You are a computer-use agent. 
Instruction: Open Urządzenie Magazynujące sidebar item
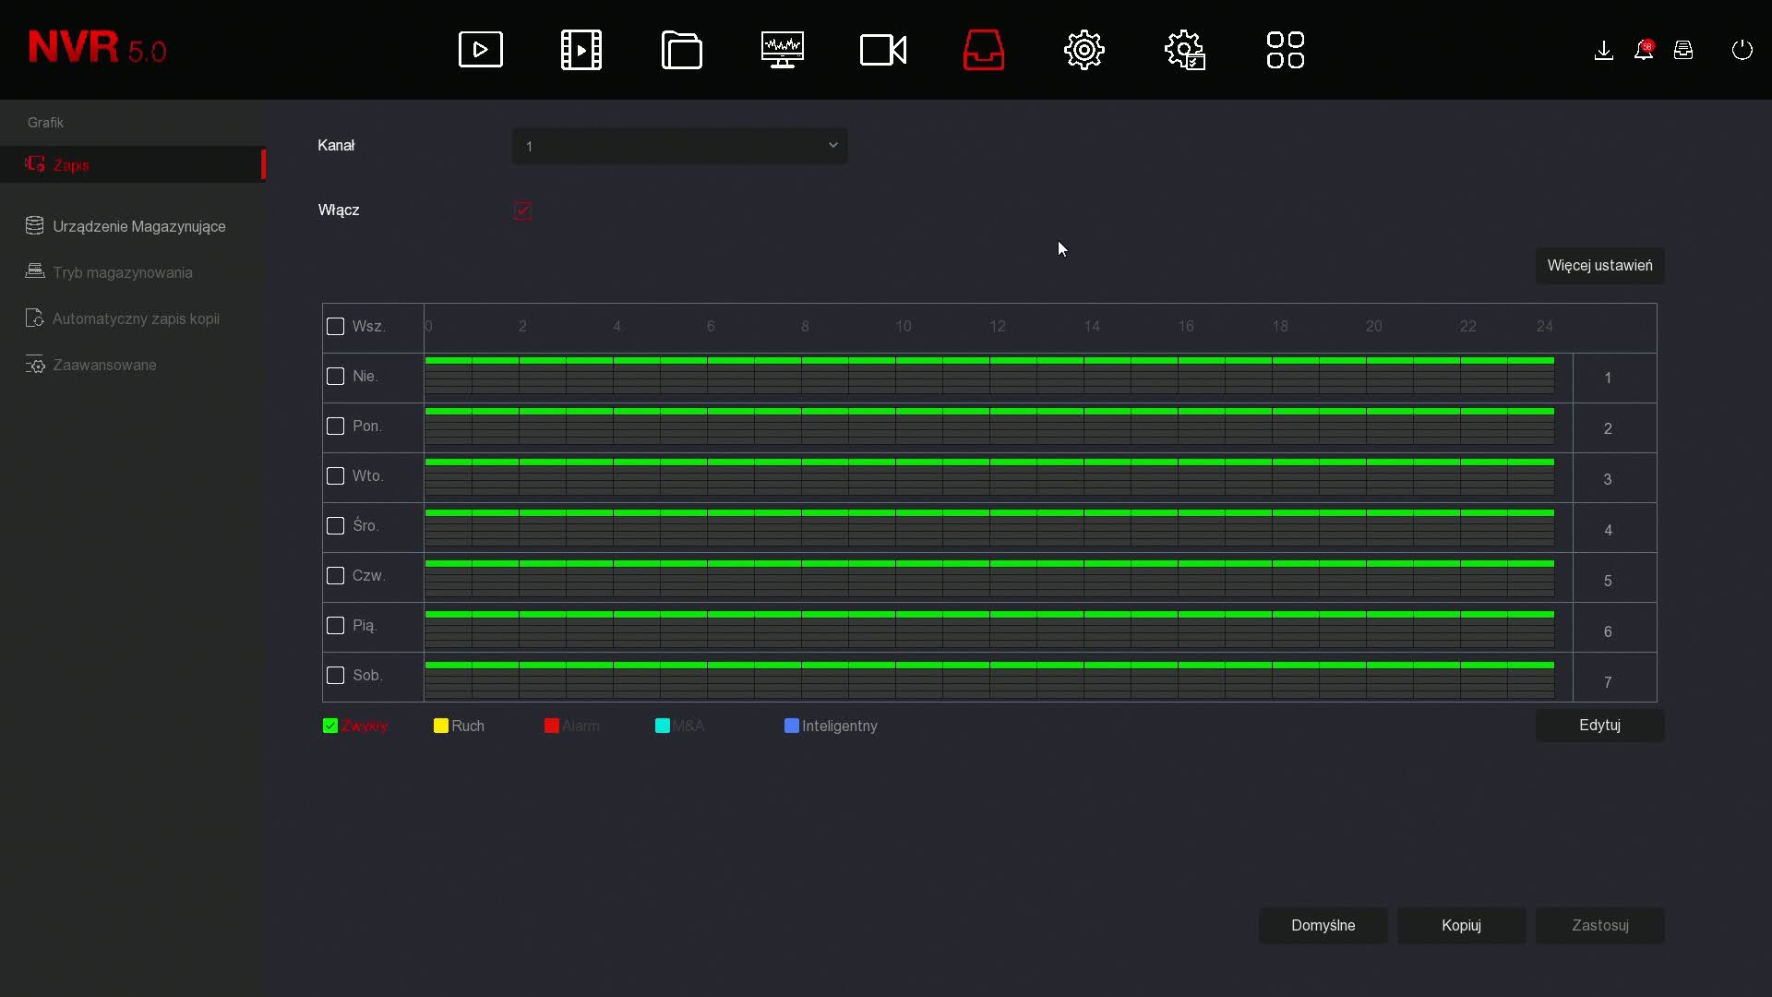point(138,226)
